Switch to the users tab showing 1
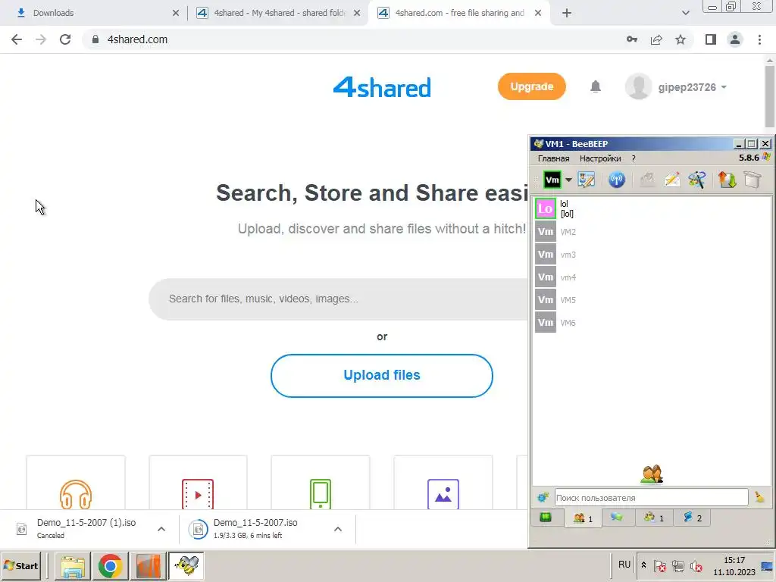Image resolution: width=776 pixels, height=582 pixels. [x=583, y=518]
